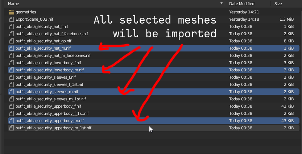This screenshot has width=302, height=154.
Task: Select outfit_akila_security_hat_m.nif file
Action: [x=154, y=48]
